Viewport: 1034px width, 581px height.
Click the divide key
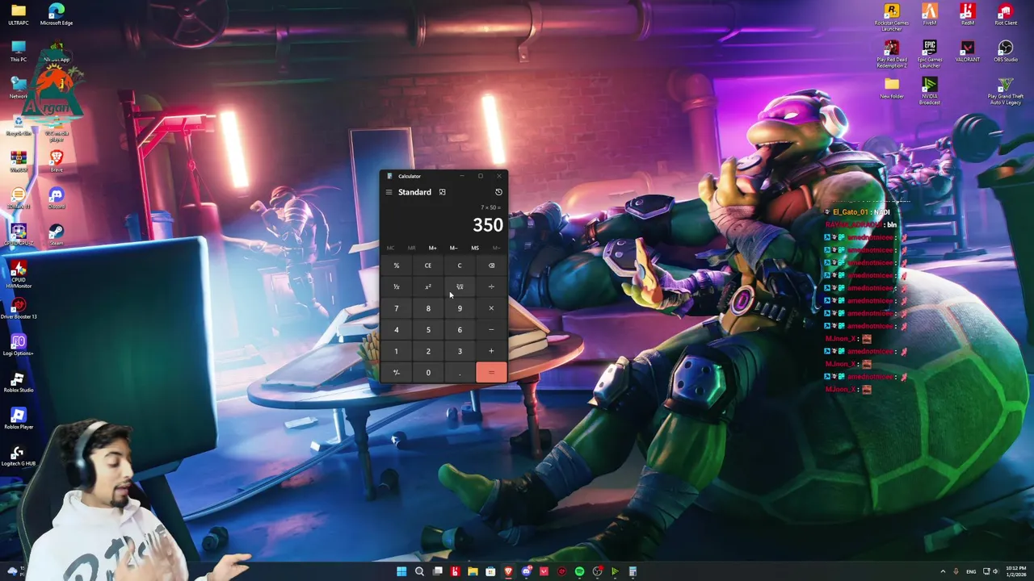[491, 286]
